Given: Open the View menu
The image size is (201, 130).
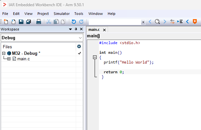Looking at the screenshot, I should tap(28, 14).
